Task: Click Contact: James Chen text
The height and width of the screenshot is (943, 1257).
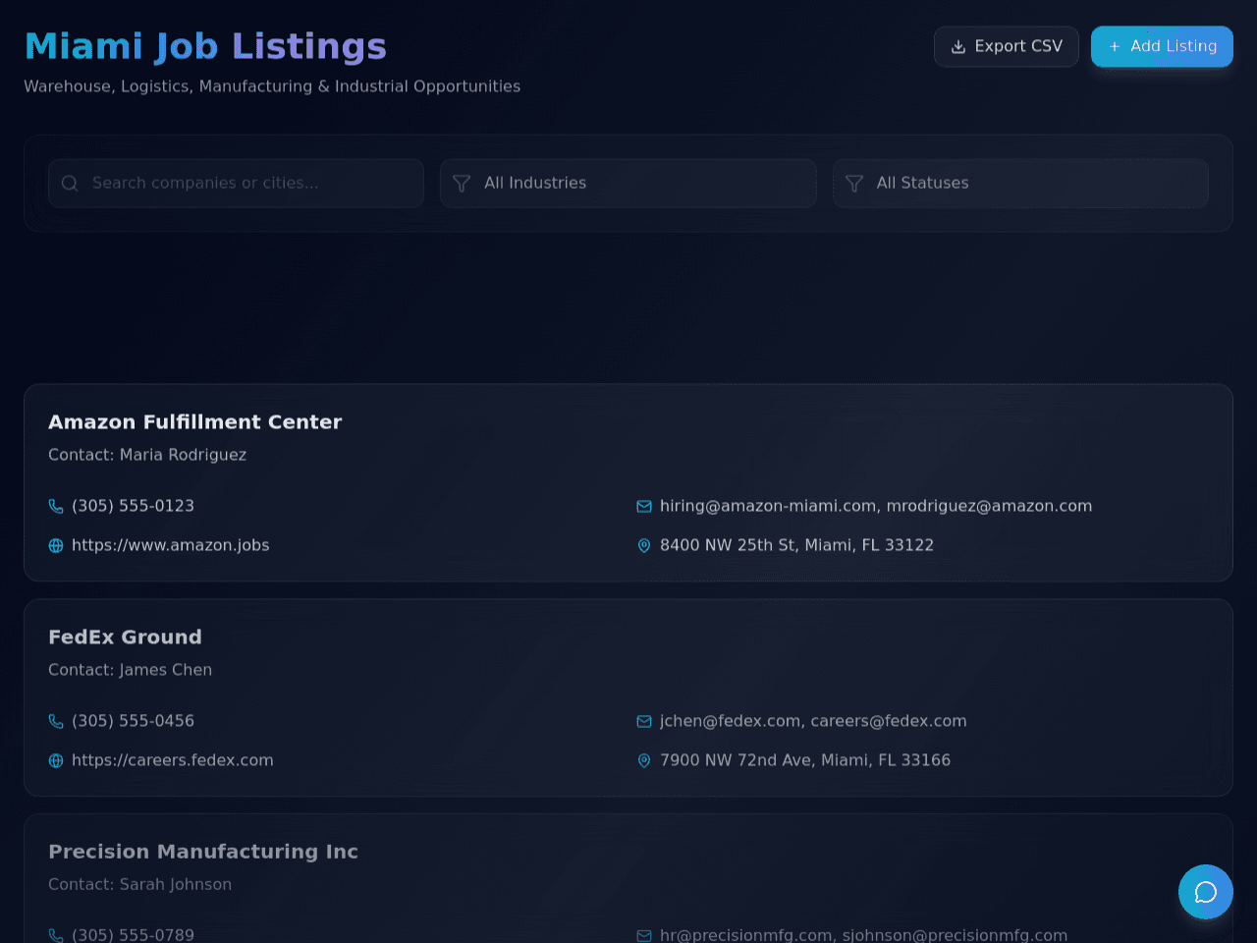Action: (130, 670)
